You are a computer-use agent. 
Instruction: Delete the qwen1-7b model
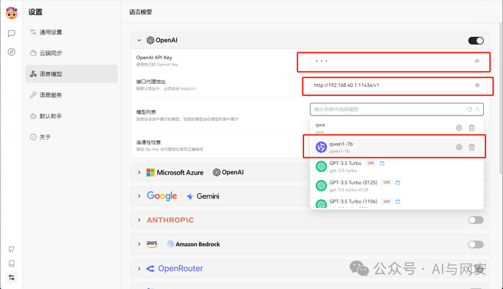click(x=471, y=147)
